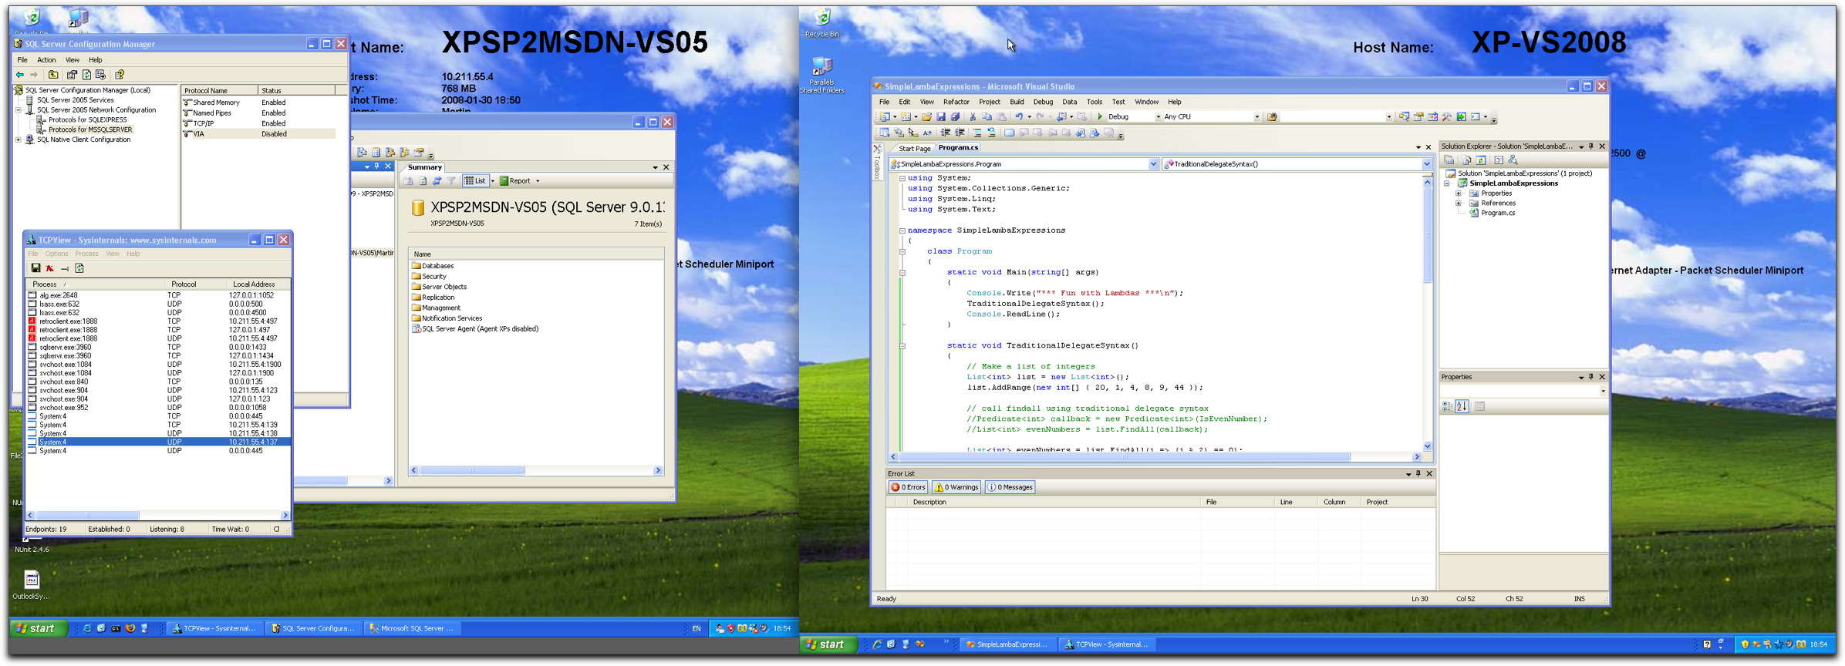Expand SQL Native Client Configuration node
1845x666 pixels.
point(19,140)
